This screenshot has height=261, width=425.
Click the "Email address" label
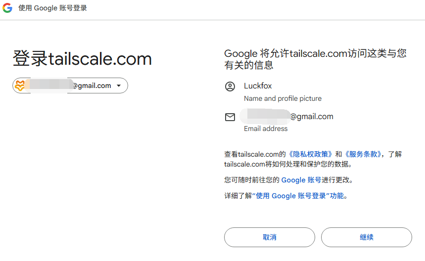tap(266, 129)
